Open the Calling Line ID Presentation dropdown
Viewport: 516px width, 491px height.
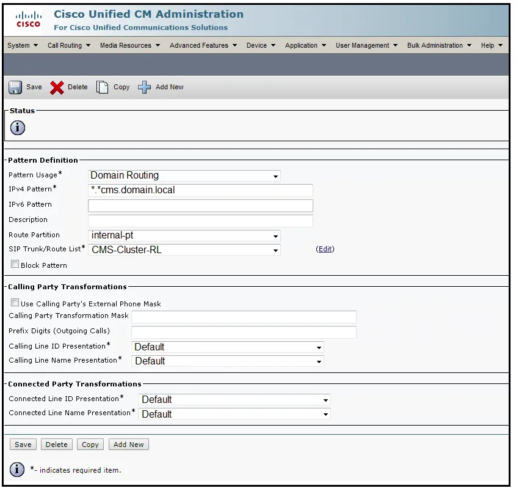tap(227, 347)
